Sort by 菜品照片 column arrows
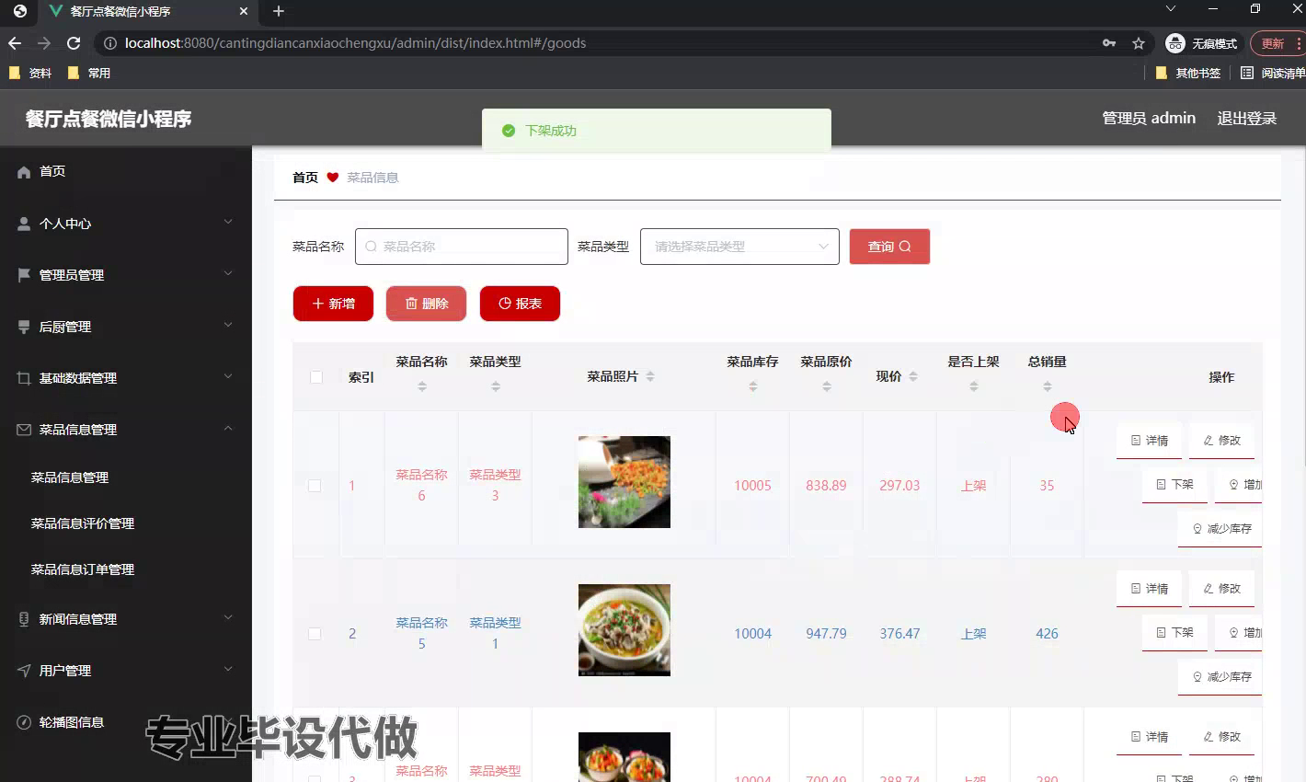1306x782 pixels. pyautogui.click(x=650, y=376)
